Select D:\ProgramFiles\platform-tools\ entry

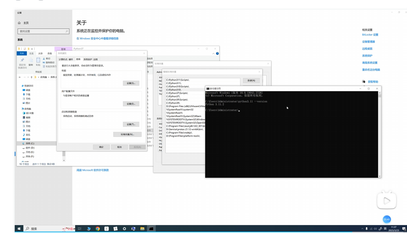pyautogui.click(x=185, y=136)
